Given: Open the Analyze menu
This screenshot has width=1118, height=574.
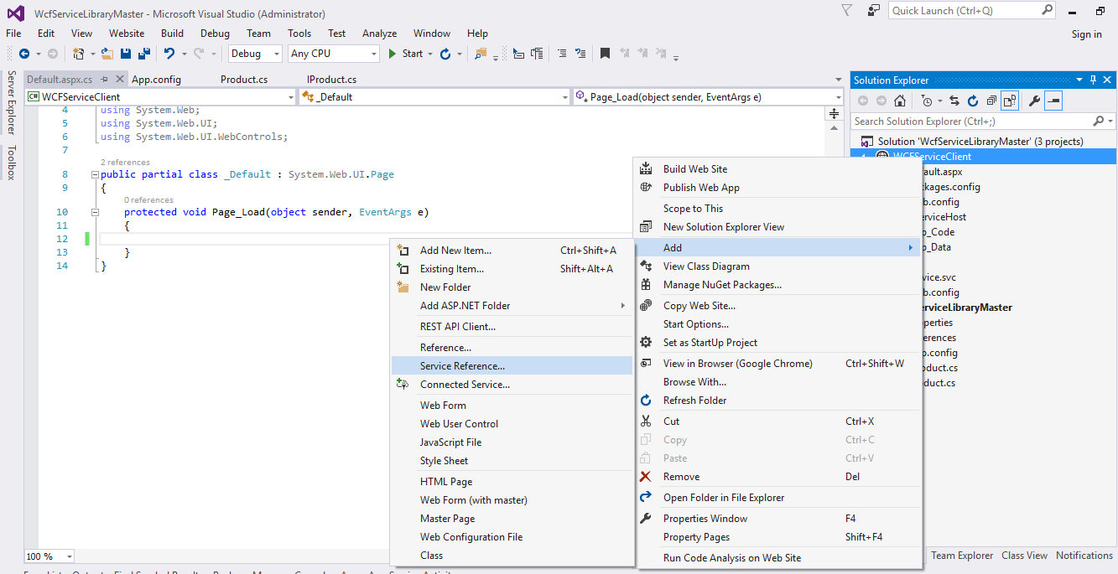Looking at the screenshot, I should coord(379,34).
